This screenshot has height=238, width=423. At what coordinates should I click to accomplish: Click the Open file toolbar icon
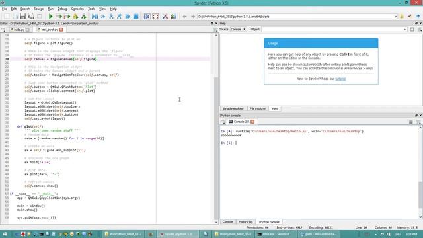(x=15, y=16)
